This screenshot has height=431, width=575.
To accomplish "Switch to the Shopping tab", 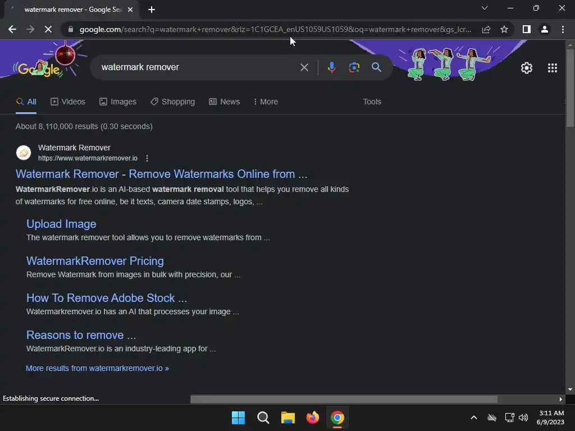I will coord(173,102).
